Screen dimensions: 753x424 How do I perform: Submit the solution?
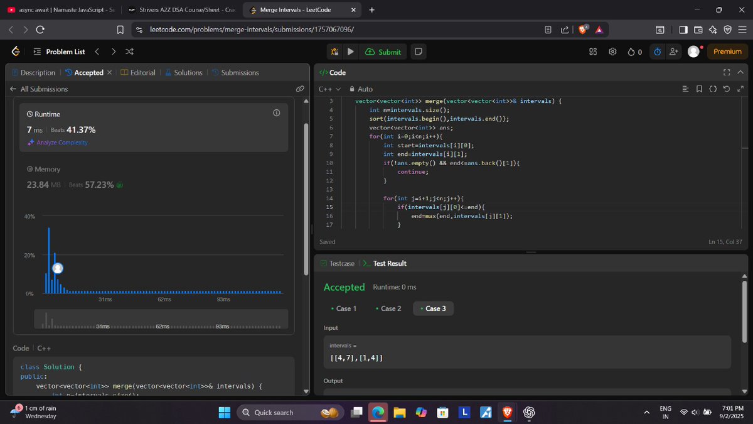(x=383, y=52)
